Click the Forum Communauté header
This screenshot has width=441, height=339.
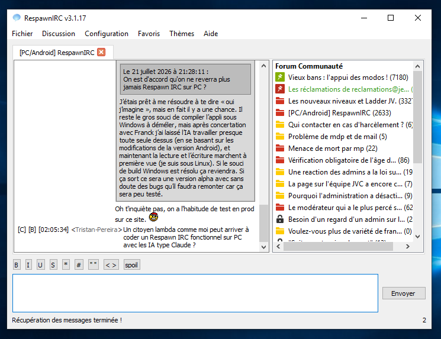coord(309,66)
